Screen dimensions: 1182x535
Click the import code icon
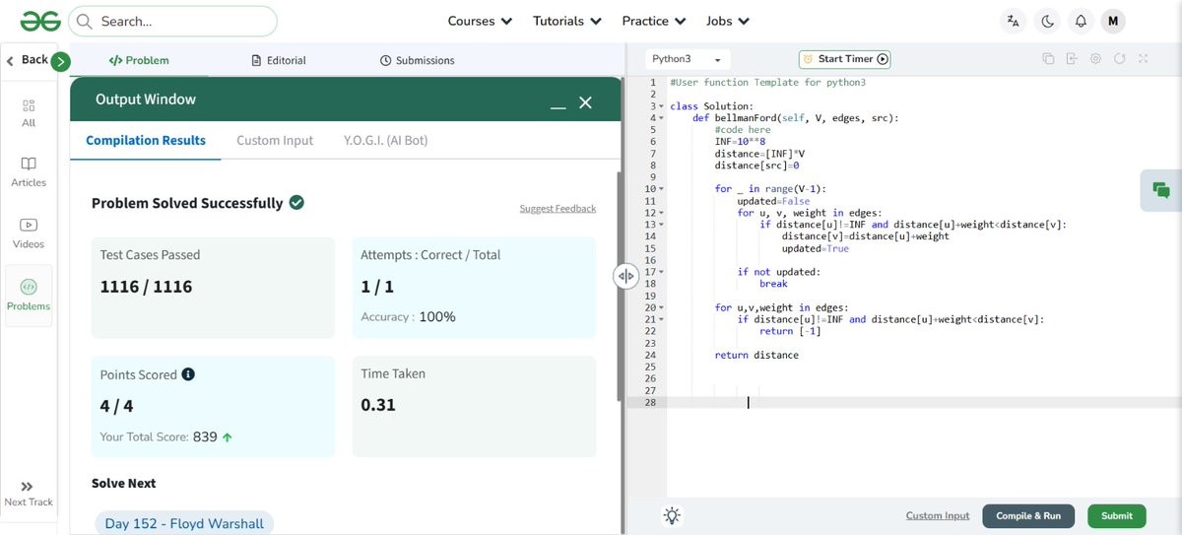[x=1072, y=59]
